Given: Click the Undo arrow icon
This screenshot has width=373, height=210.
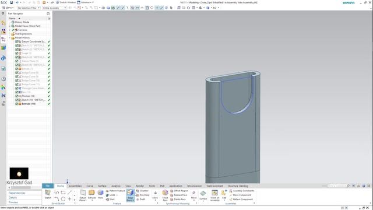Looking at the screenshot, I should [17, 2].
